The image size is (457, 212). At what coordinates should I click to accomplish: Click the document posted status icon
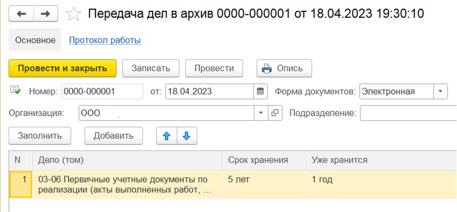point(15,90)
